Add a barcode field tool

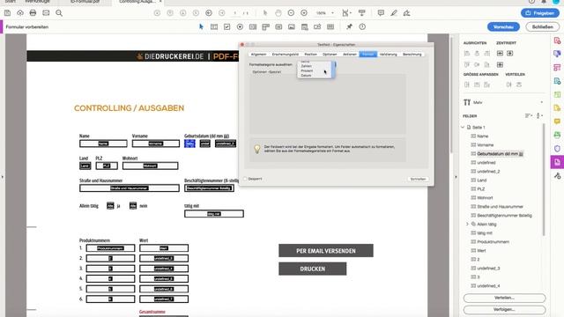click(330, 26)
